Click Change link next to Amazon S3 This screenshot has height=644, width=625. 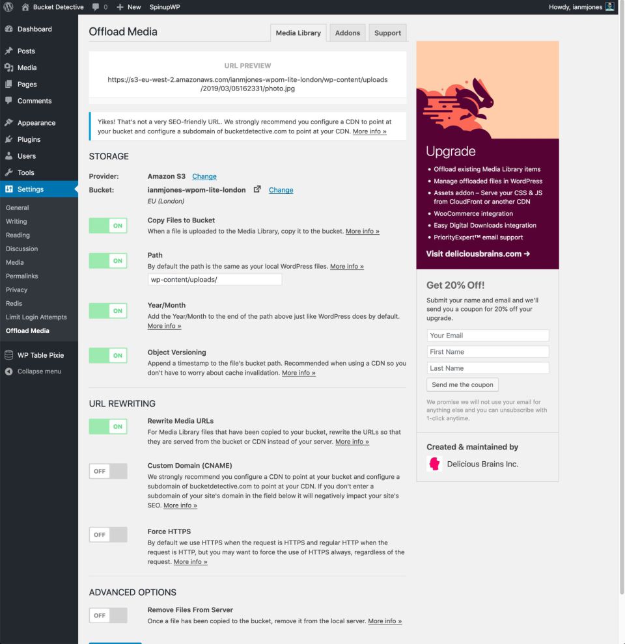204,176
